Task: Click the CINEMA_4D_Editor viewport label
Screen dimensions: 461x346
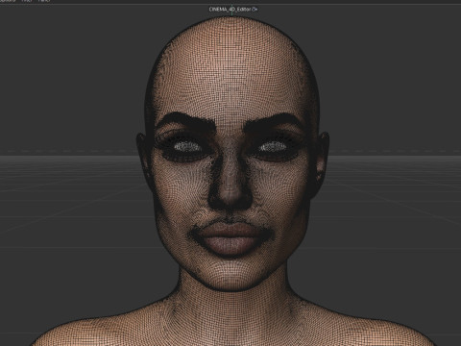Action: click(x=233, y=10)
